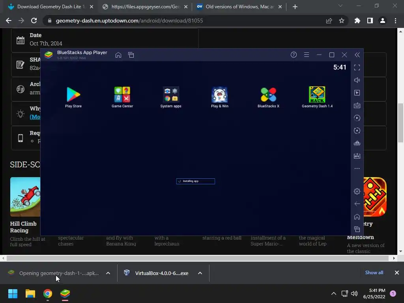Click the Android home icon in sidebar
Screen dimensions: 404x303
[x=357, y=217]
